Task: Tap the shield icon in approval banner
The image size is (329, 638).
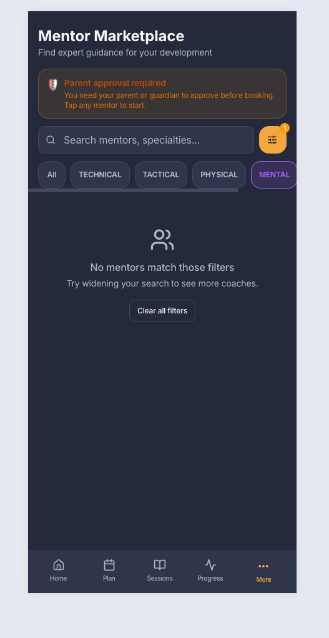Action: click(53, 85)
